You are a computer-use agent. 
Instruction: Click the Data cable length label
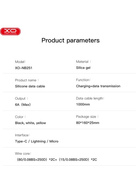click(x=90, y=98)
